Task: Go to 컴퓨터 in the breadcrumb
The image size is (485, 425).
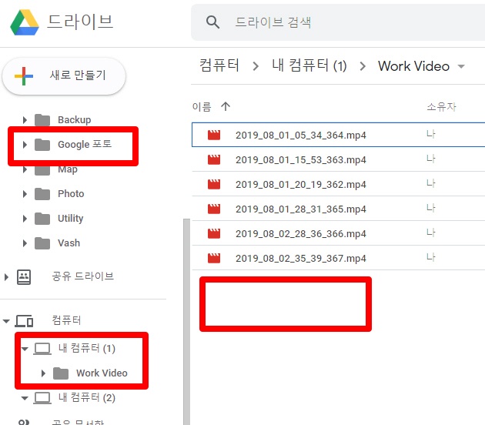Action: tap(219, 65)
